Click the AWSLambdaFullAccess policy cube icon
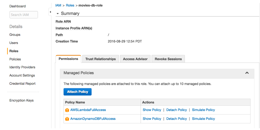Image resolution: width=260 pixels, height=130 pixels. [67, 110]
